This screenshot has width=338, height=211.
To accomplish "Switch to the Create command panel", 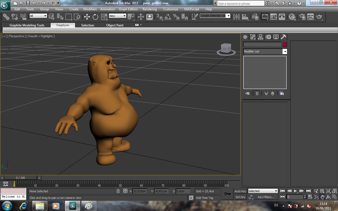I will coord(245,37).
